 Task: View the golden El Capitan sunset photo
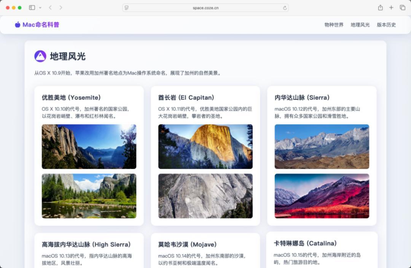click(x=205, y=147)
